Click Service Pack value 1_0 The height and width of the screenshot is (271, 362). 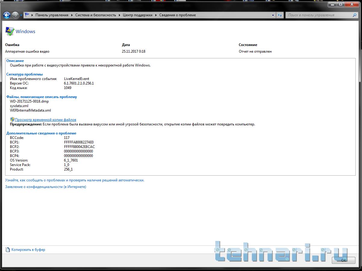pyautogui.click(x=67, y=165)
